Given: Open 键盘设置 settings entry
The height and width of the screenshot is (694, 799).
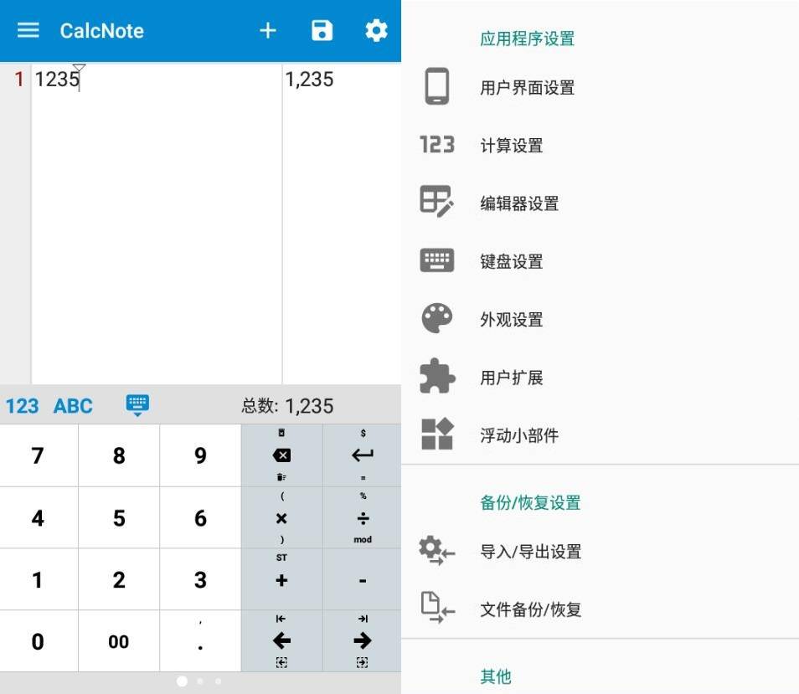Looking at the screenshot, I should tap(600, 261).
